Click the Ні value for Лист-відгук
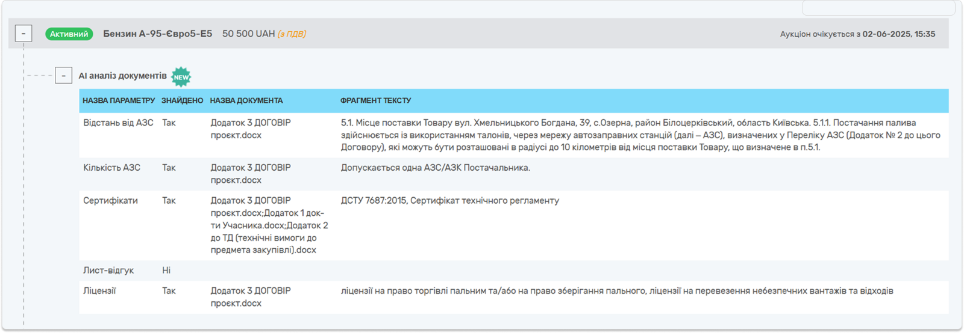 coord(166,270)
